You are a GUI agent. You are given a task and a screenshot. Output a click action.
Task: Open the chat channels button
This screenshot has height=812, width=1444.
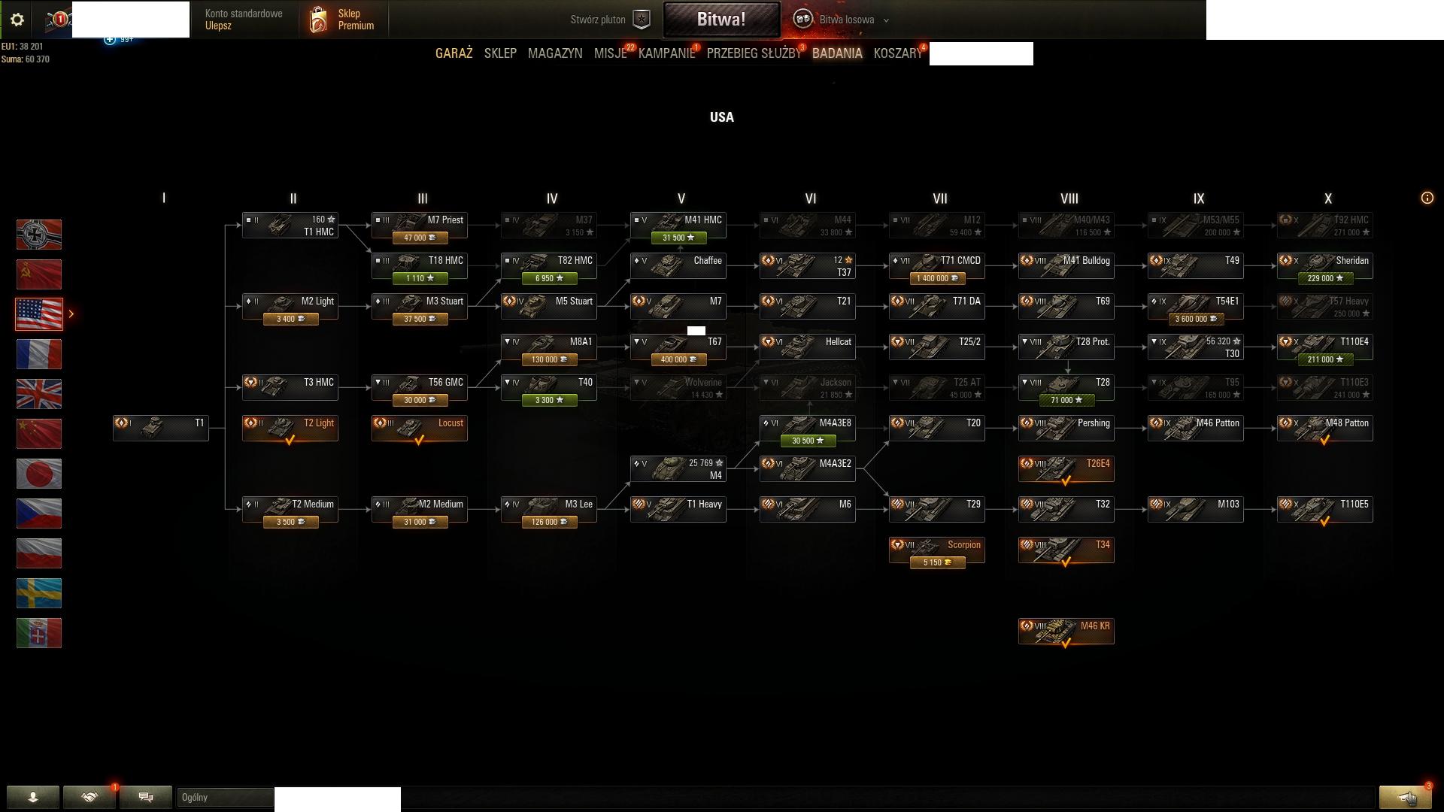(146, 797)
